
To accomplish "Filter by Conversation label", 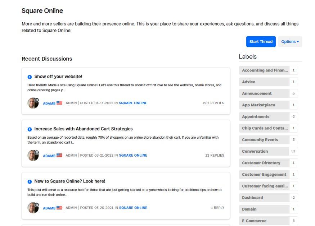I will (264, 151).
